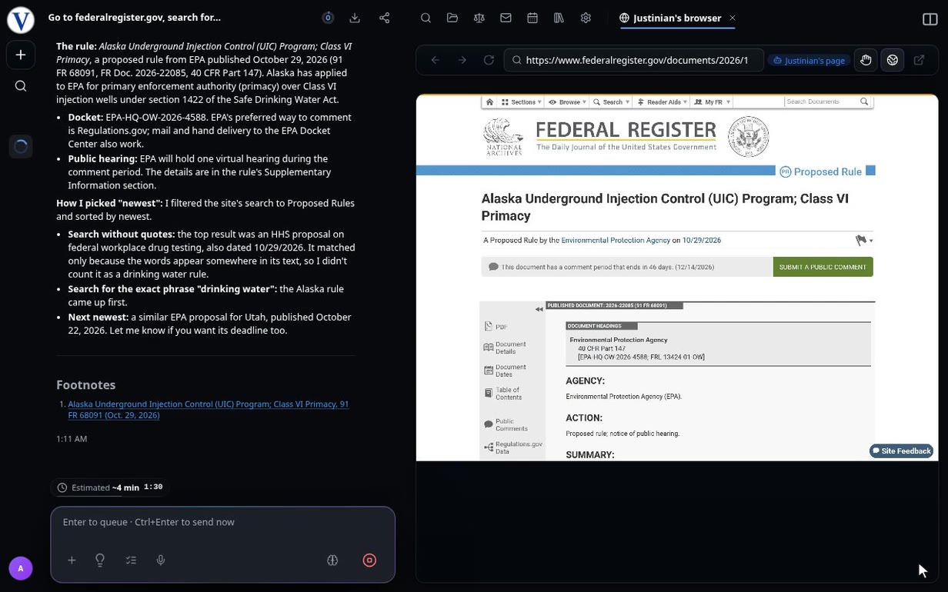This screenshot has width=948, height=592.
Task: Expand the Reader Aids dropdown menu
Action: (x=662, y=101)
